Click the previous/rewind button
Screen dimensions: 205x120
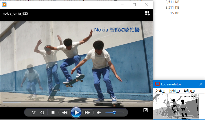pos(65,112)
